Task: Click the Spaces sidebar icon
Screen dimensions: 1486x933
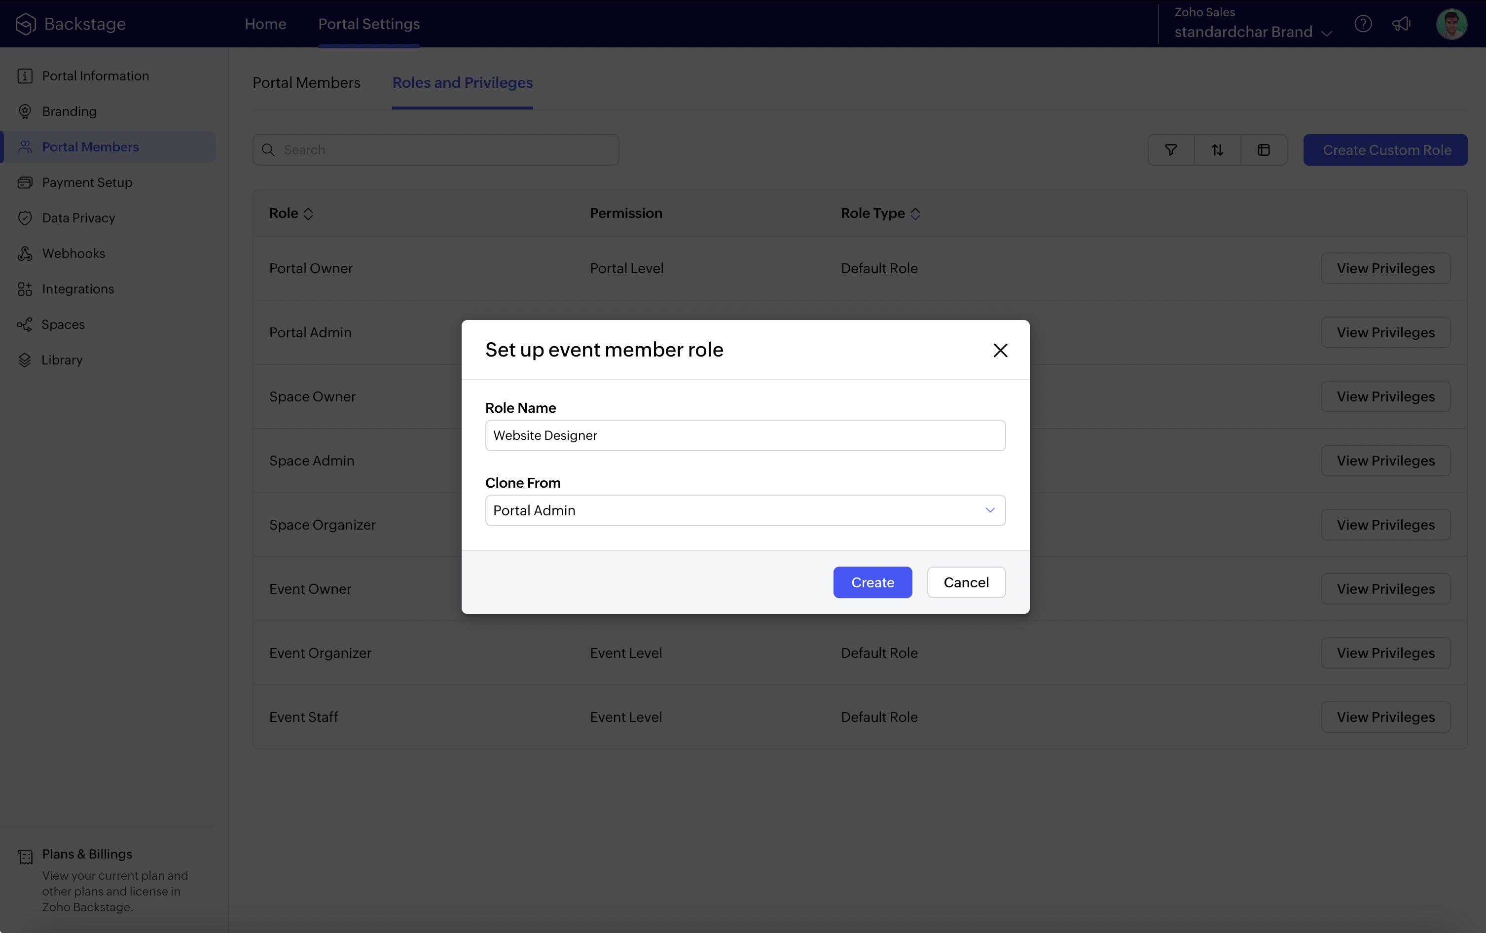Action: pos(25,324)
